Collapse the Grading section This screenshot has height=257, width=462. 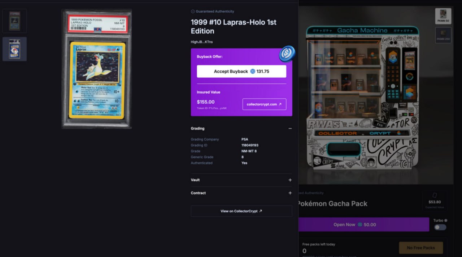(x=290, y=128)
